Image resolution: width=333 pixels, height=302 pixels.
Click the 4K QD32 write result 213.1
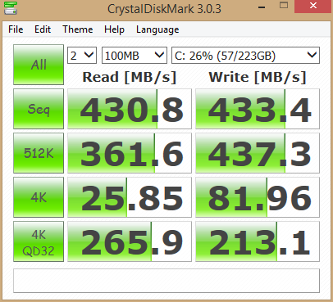click(x=258, y=241)
